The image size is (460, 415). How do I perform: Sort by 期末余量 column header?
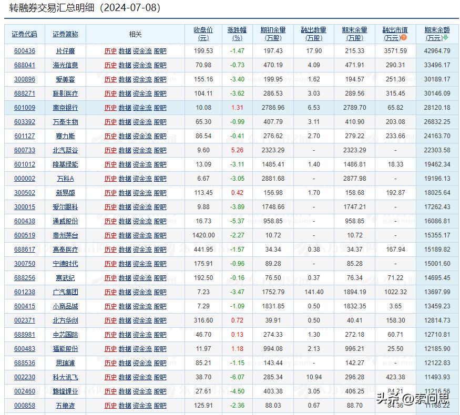[354, 34]
